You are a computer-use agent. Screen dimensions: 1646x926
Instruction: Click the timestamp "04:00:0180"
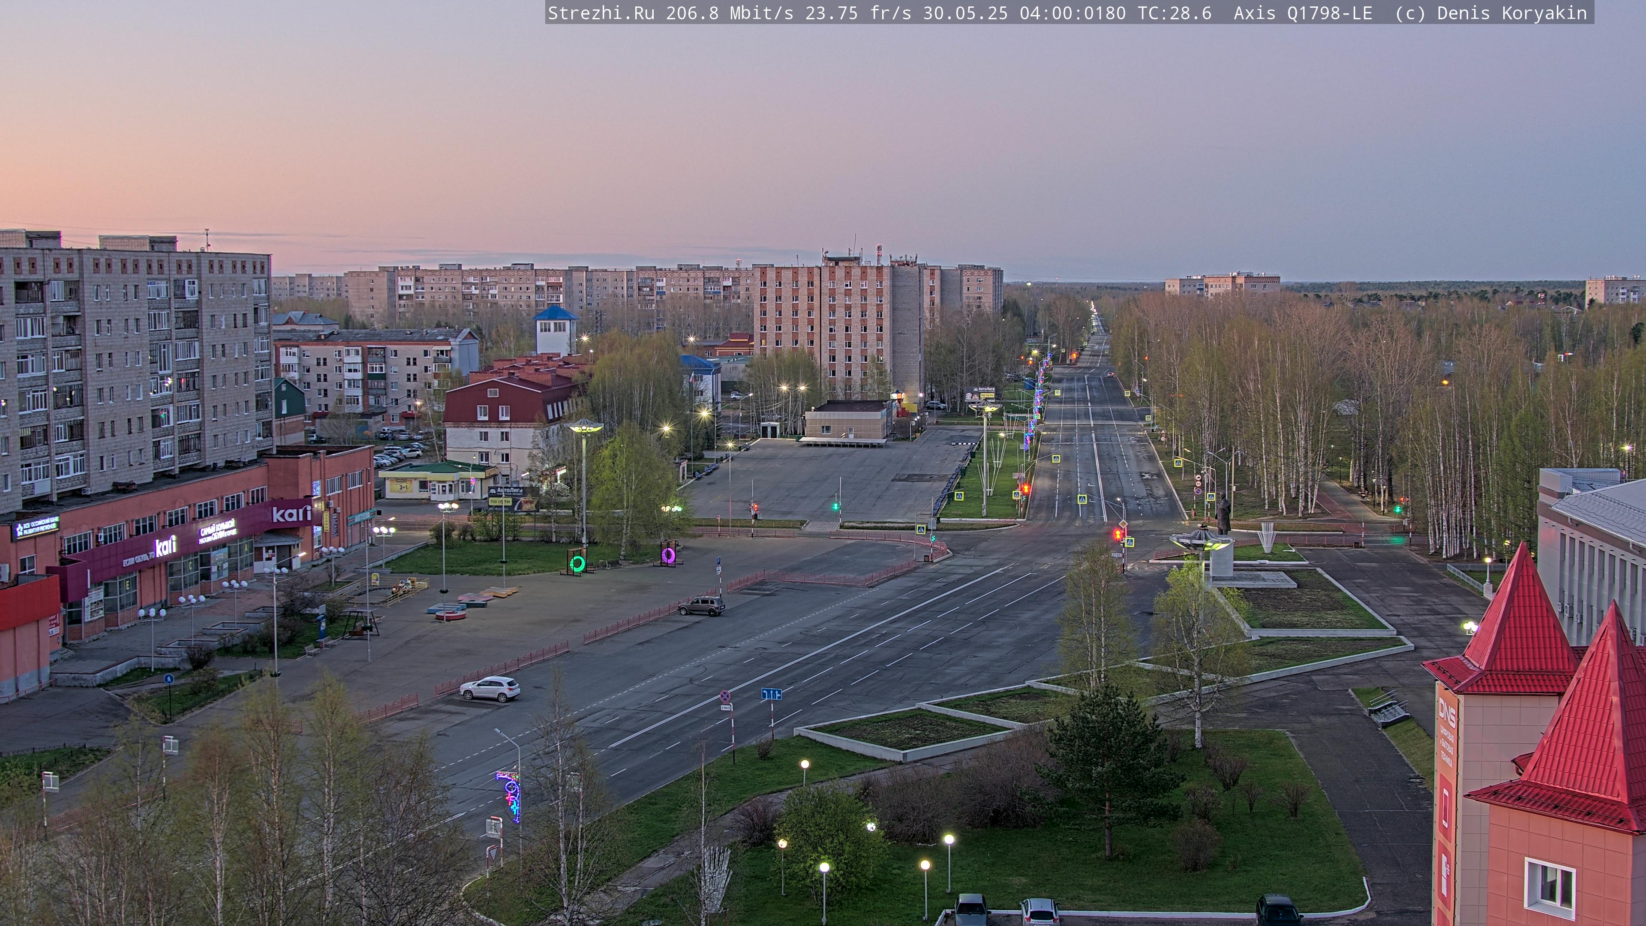1072,13
